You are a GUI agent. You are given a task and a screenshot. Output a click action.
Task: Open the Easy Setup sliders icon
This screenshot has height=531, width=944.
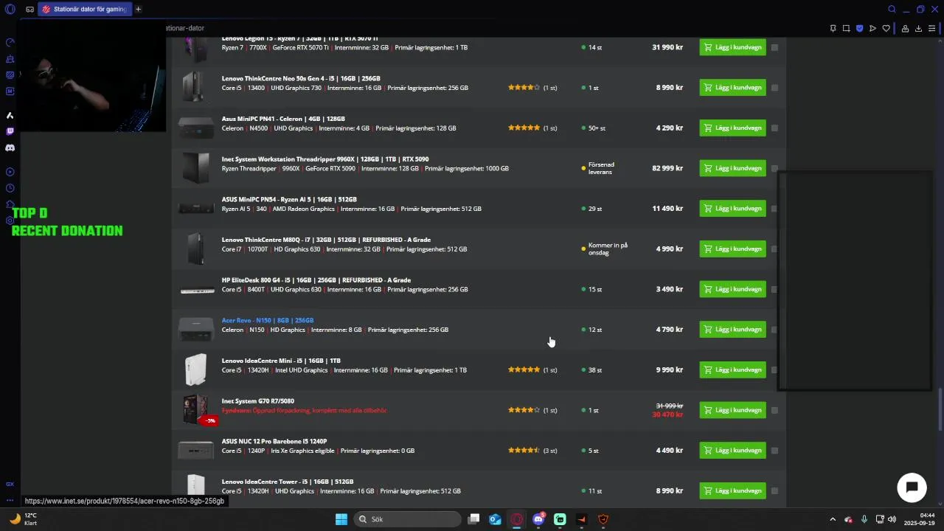pyautogui.click(x=932, y=29)
